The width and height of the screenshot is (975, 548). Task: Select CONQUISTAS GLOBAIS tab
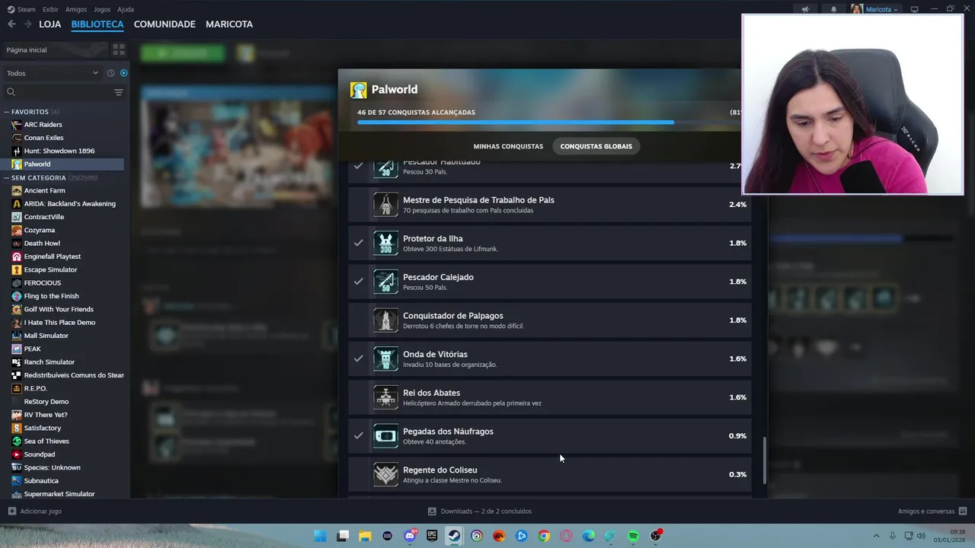click(596, 146)
